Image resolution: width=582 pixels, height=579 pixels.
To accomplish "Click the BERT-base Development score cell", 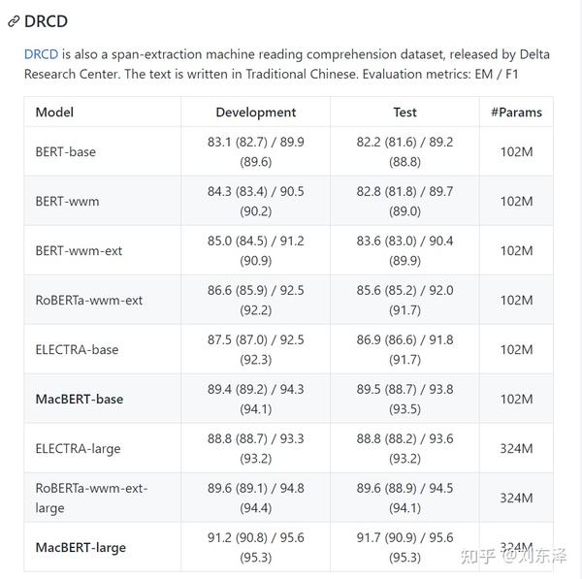I will tap(255, 151).
